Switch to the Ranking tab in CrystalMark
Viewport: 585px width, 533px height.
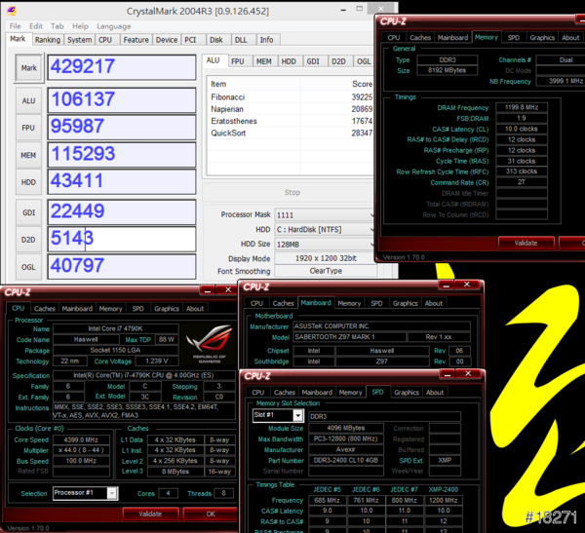pos(48,40)
